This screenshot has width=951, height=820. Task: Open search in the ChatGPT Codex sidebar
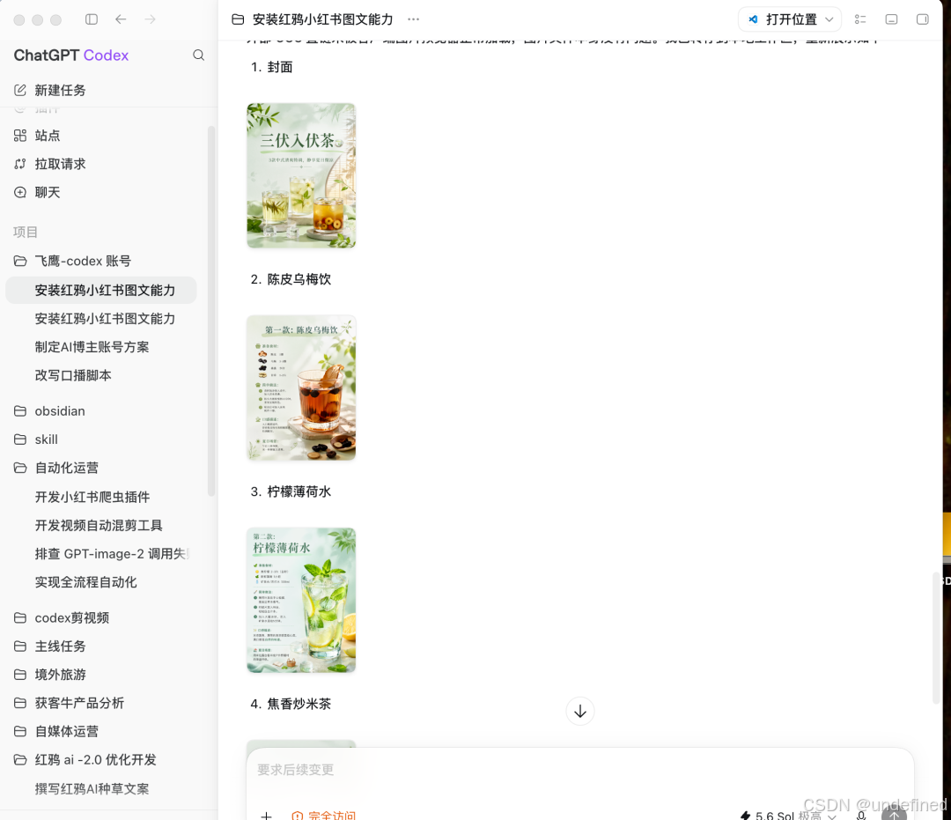pyautogui.click(x=198, y=55)
